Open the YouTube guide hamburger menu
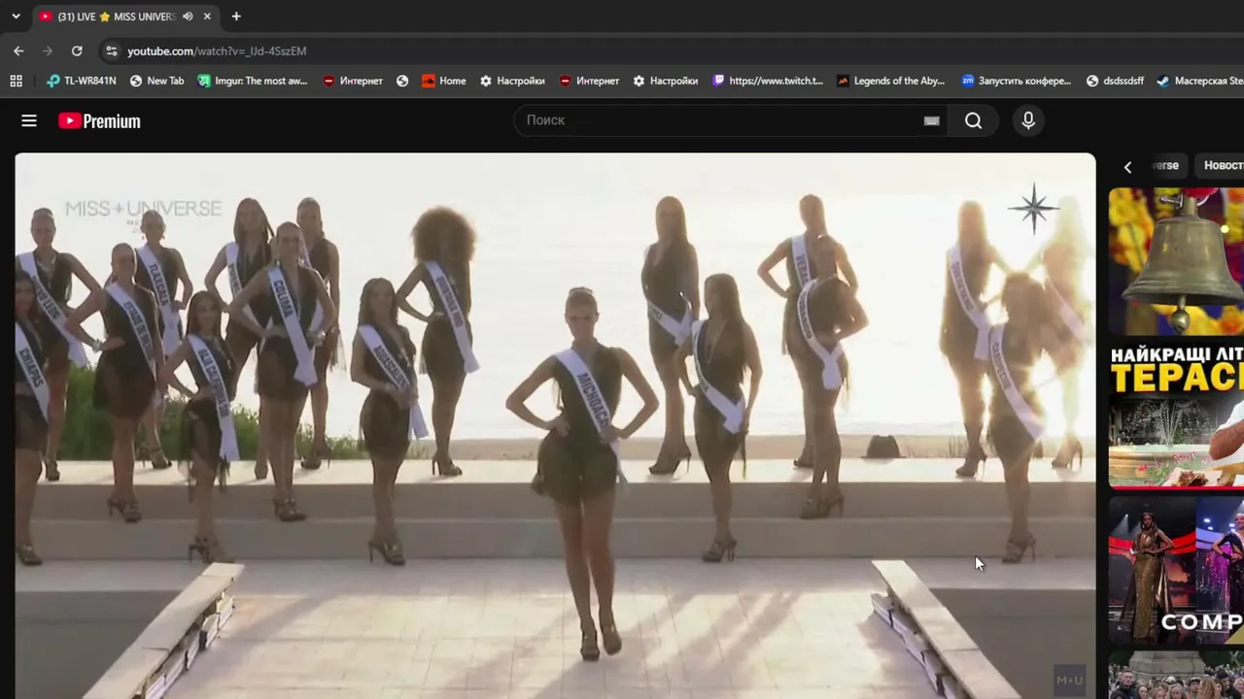The height and width of the screenshot is (699, 1244). [x=29, y=120]
